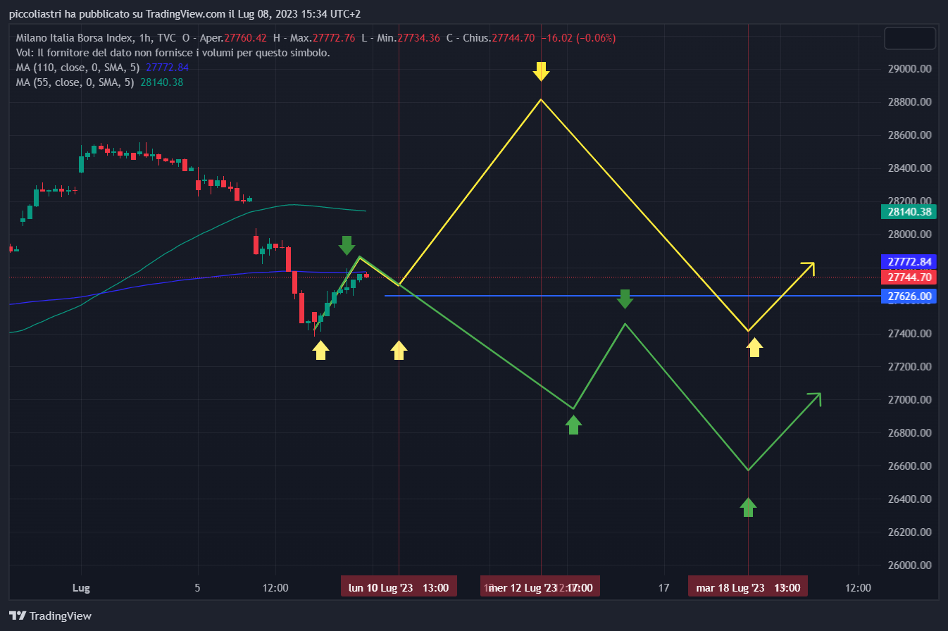Click the blue 27772.84 MA price label
Viewport: 948px width, 631px height.
click(909, 262)
